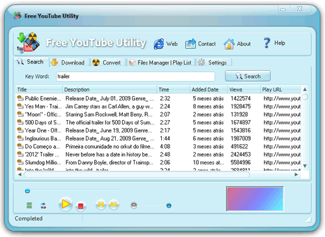The image size is (325, 237).
Task: Sort by Title column header
Action: point(39,90)
